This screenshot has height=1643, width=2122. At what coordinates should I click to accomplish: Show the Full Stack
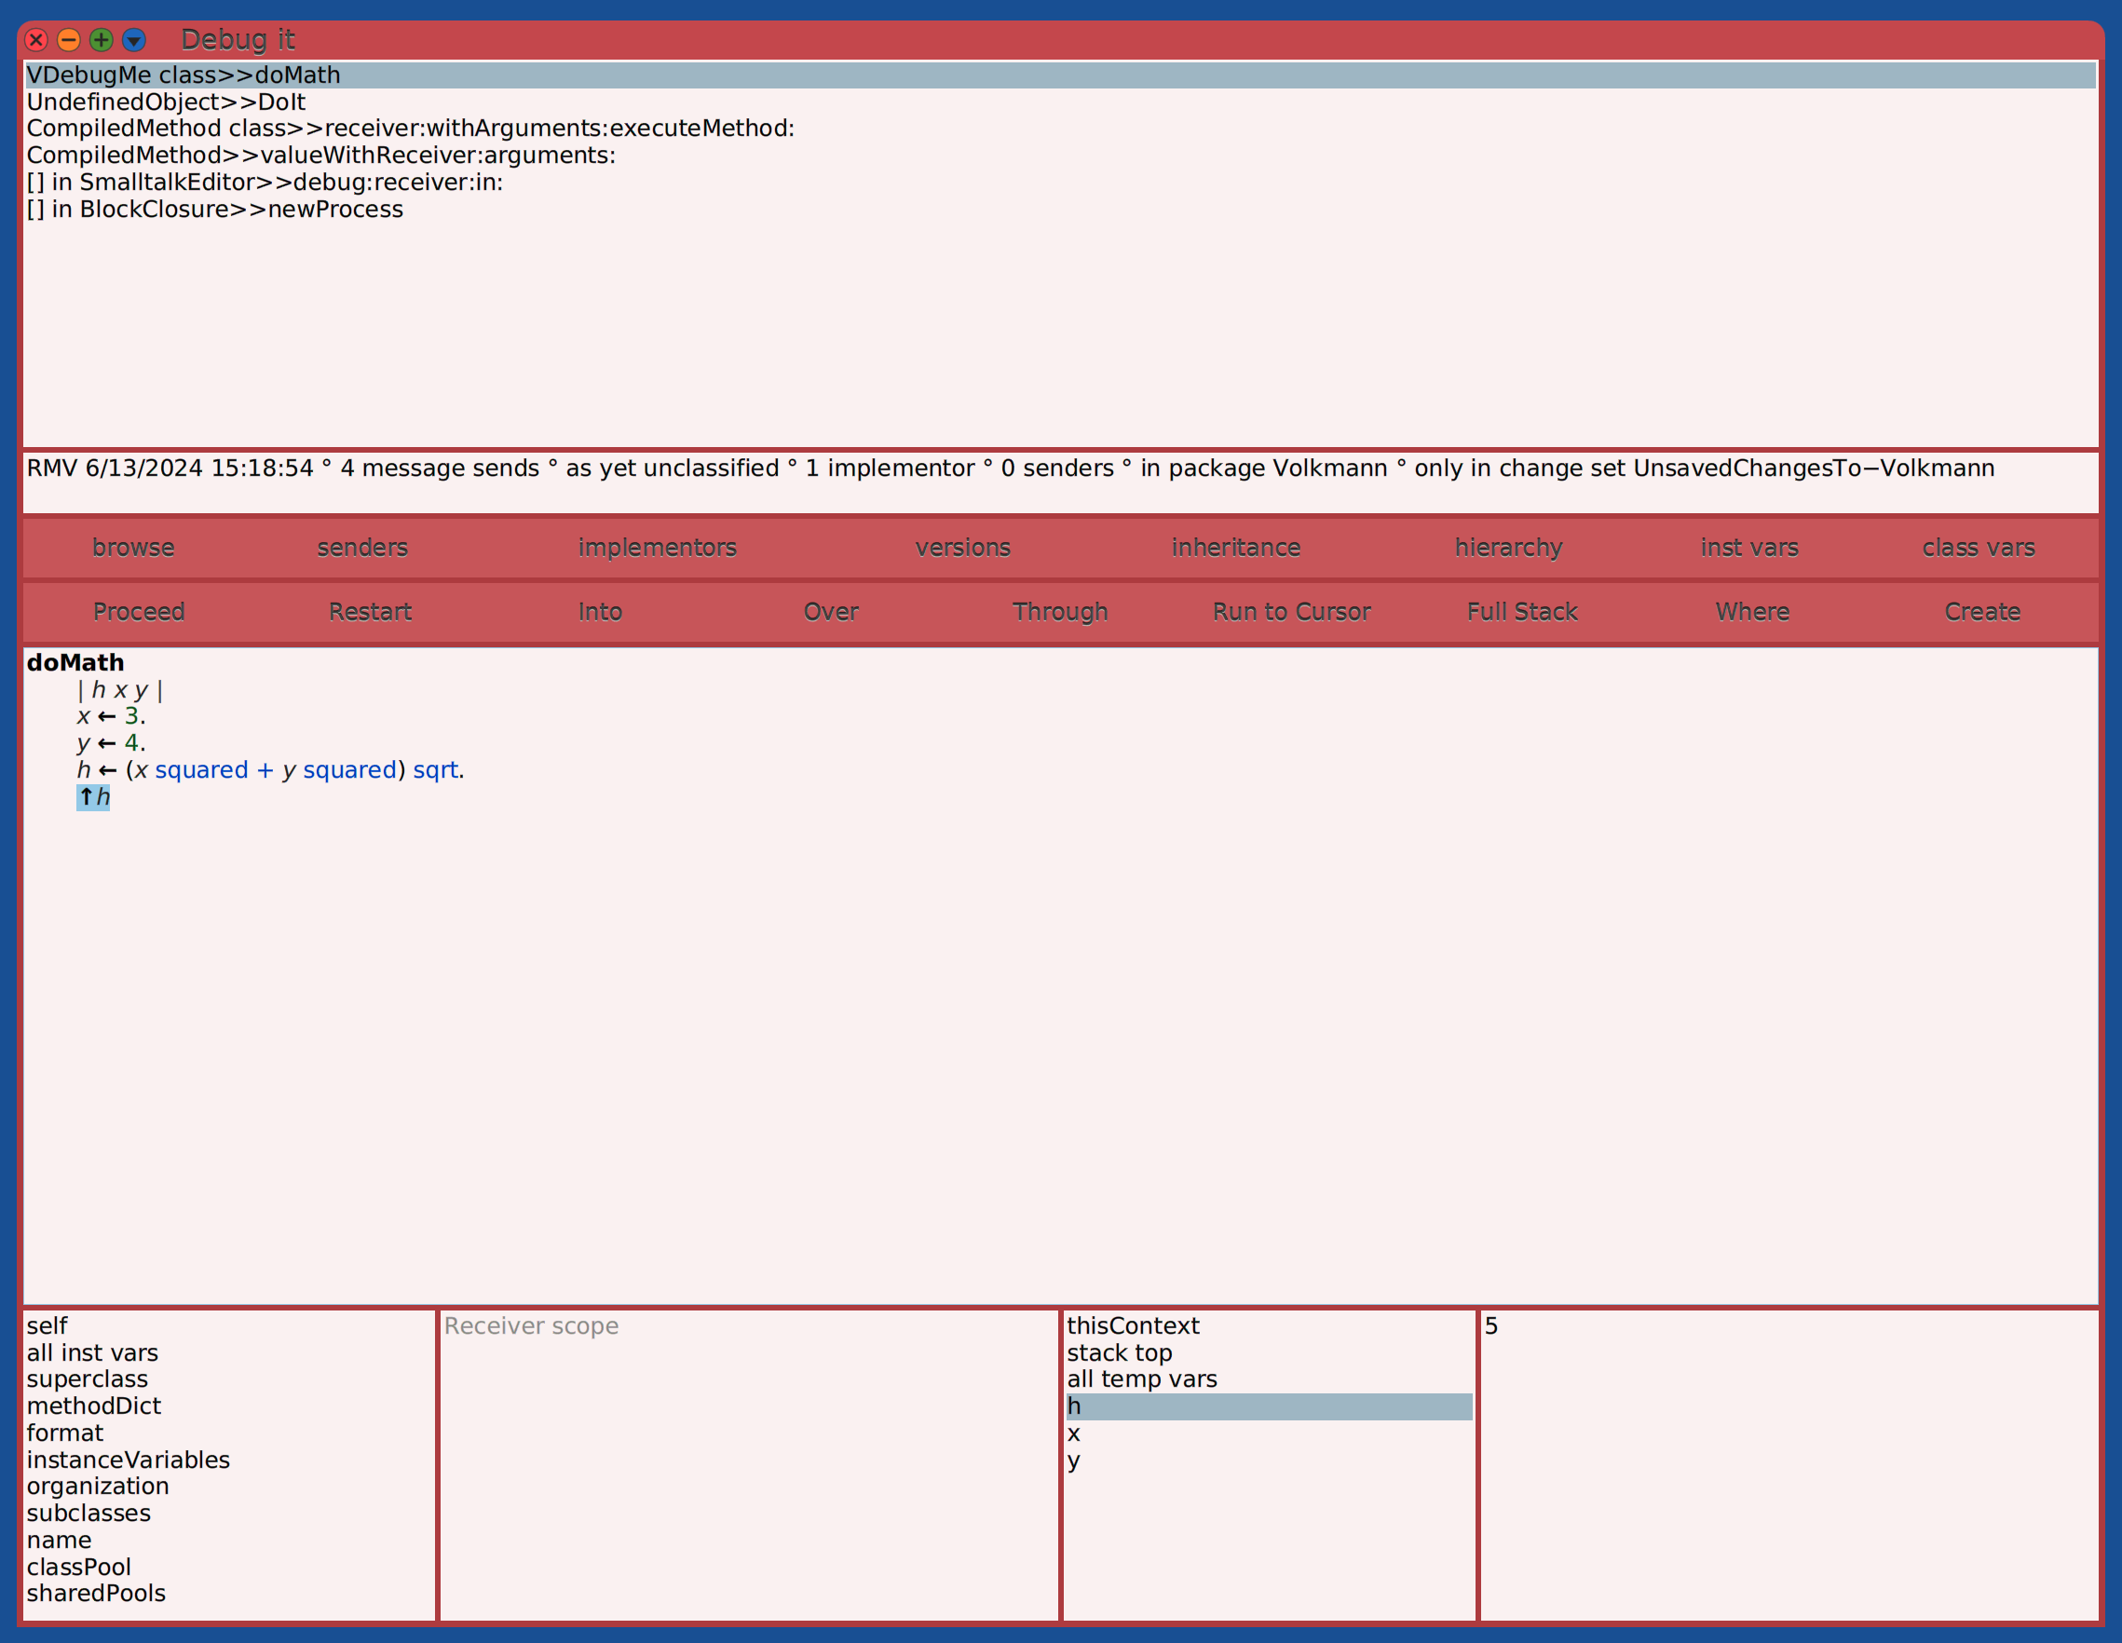click(1520, 612)
